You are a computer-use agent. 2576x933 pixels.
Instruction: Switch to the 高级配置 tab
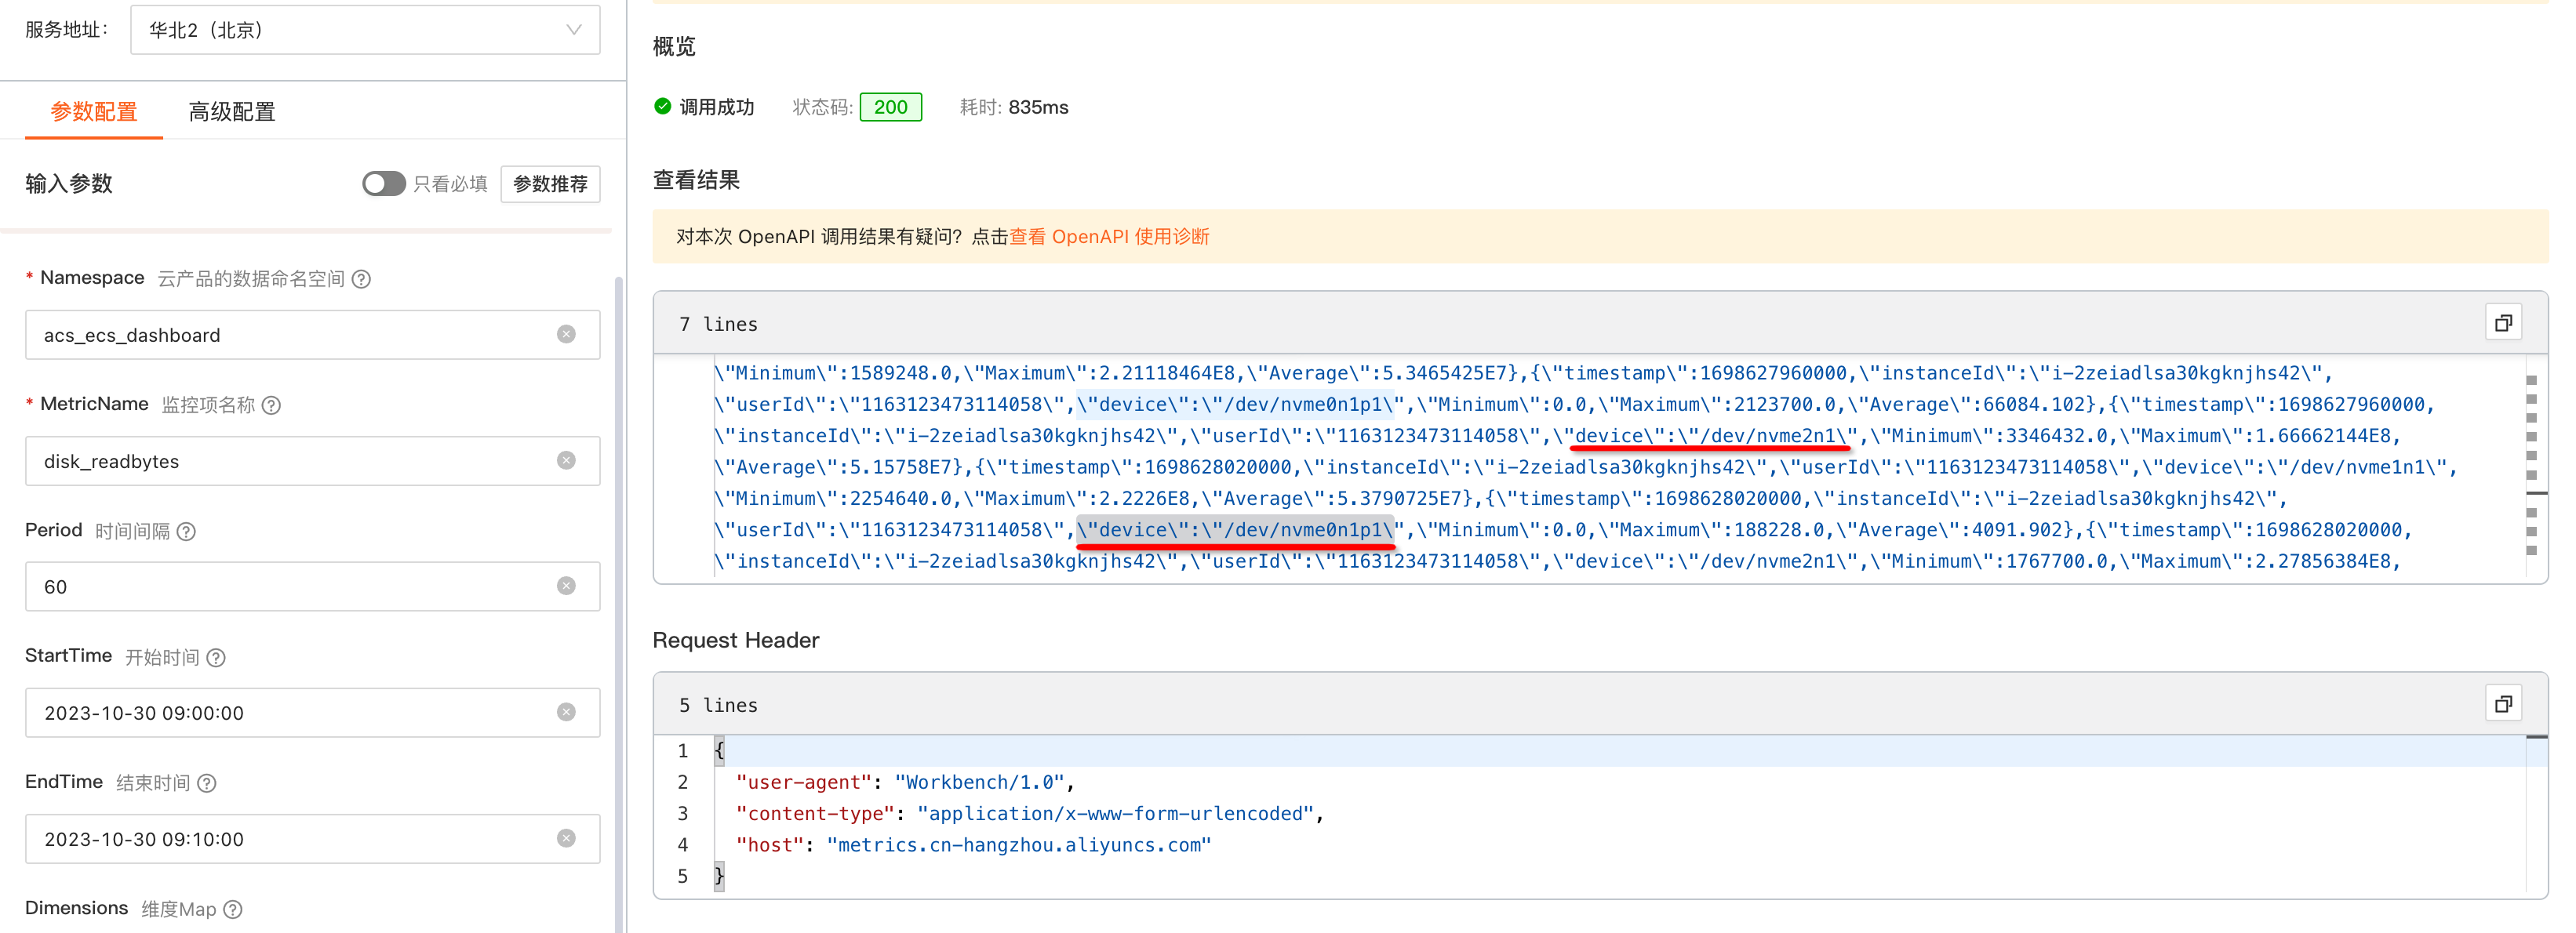click(231, 111)
